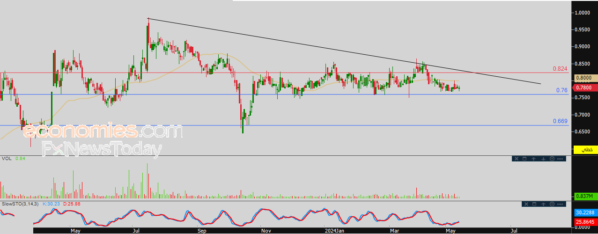Click the 0.669 support level label
Image resolution: width=598 pixels, height=234 pixels.
[560, 121]
